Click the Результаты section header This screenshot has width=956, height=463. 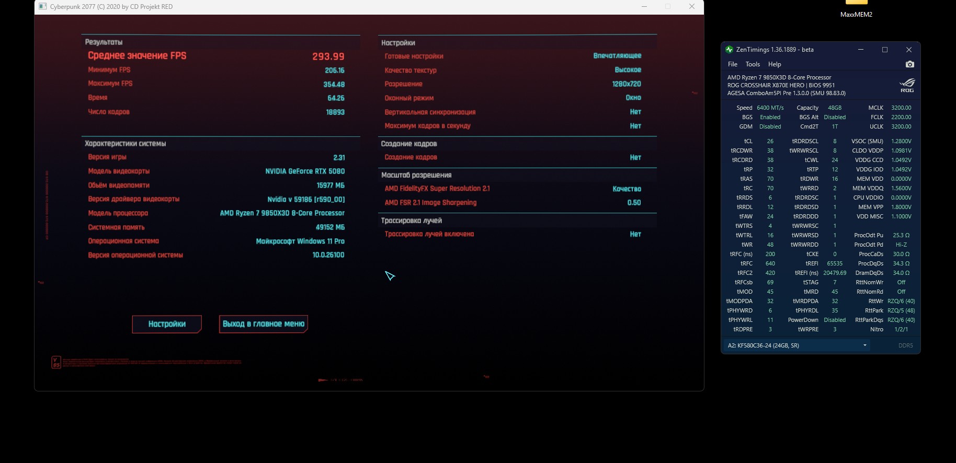104,42
